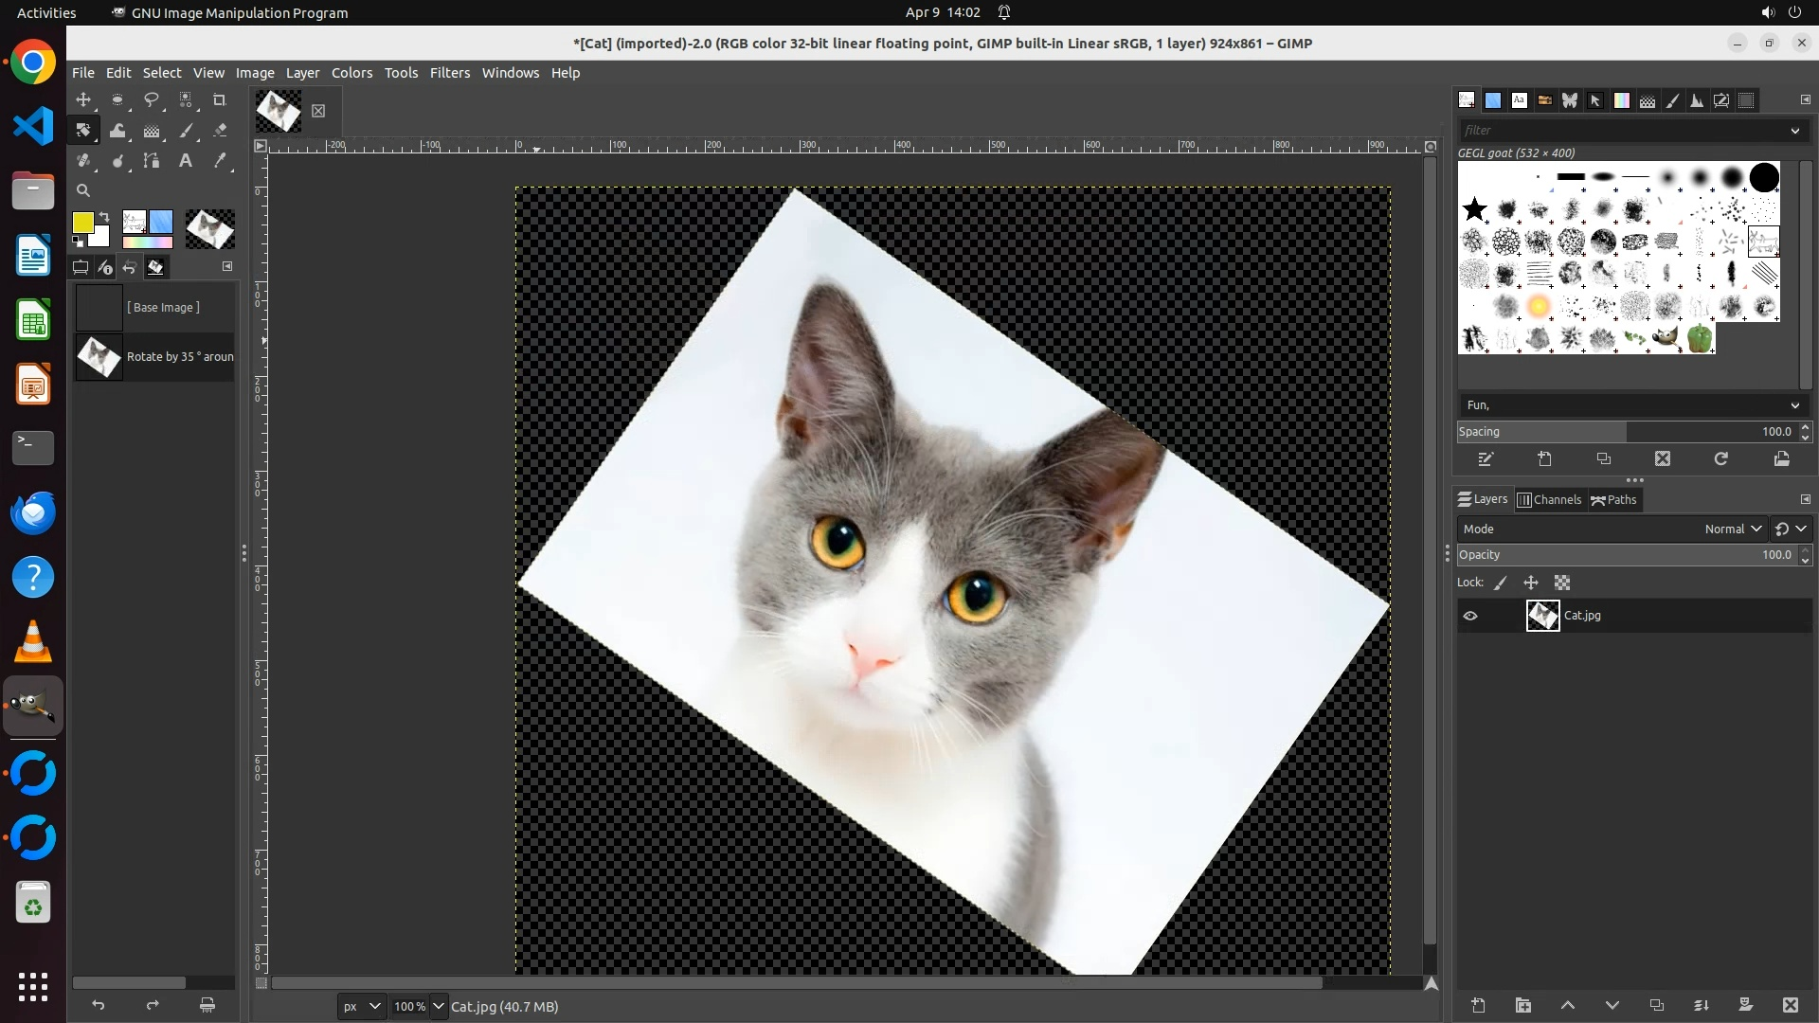The height and width of the screenshot is (1023, 1819).
Task: Hide the Cat.jpg layer with eye icon
Action: pyautogui.click(x=1470, y=616)
